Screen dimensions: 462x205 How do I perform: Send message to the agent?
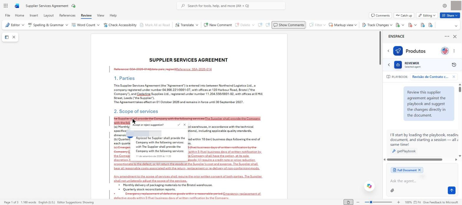[x=451, y=190]
